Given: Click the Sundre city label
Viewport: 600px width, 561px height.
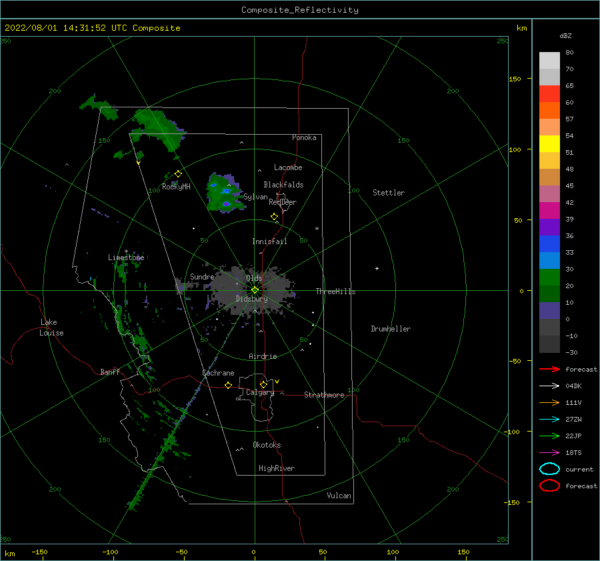Looking at the screenshot, I should (202, 276).
